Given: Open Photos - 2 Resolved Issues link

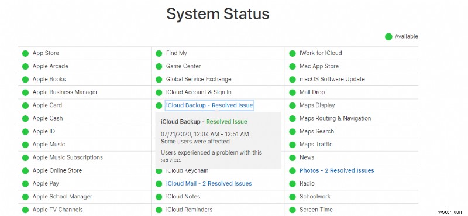Looking at the screenshot, I should tap(337, 170).
